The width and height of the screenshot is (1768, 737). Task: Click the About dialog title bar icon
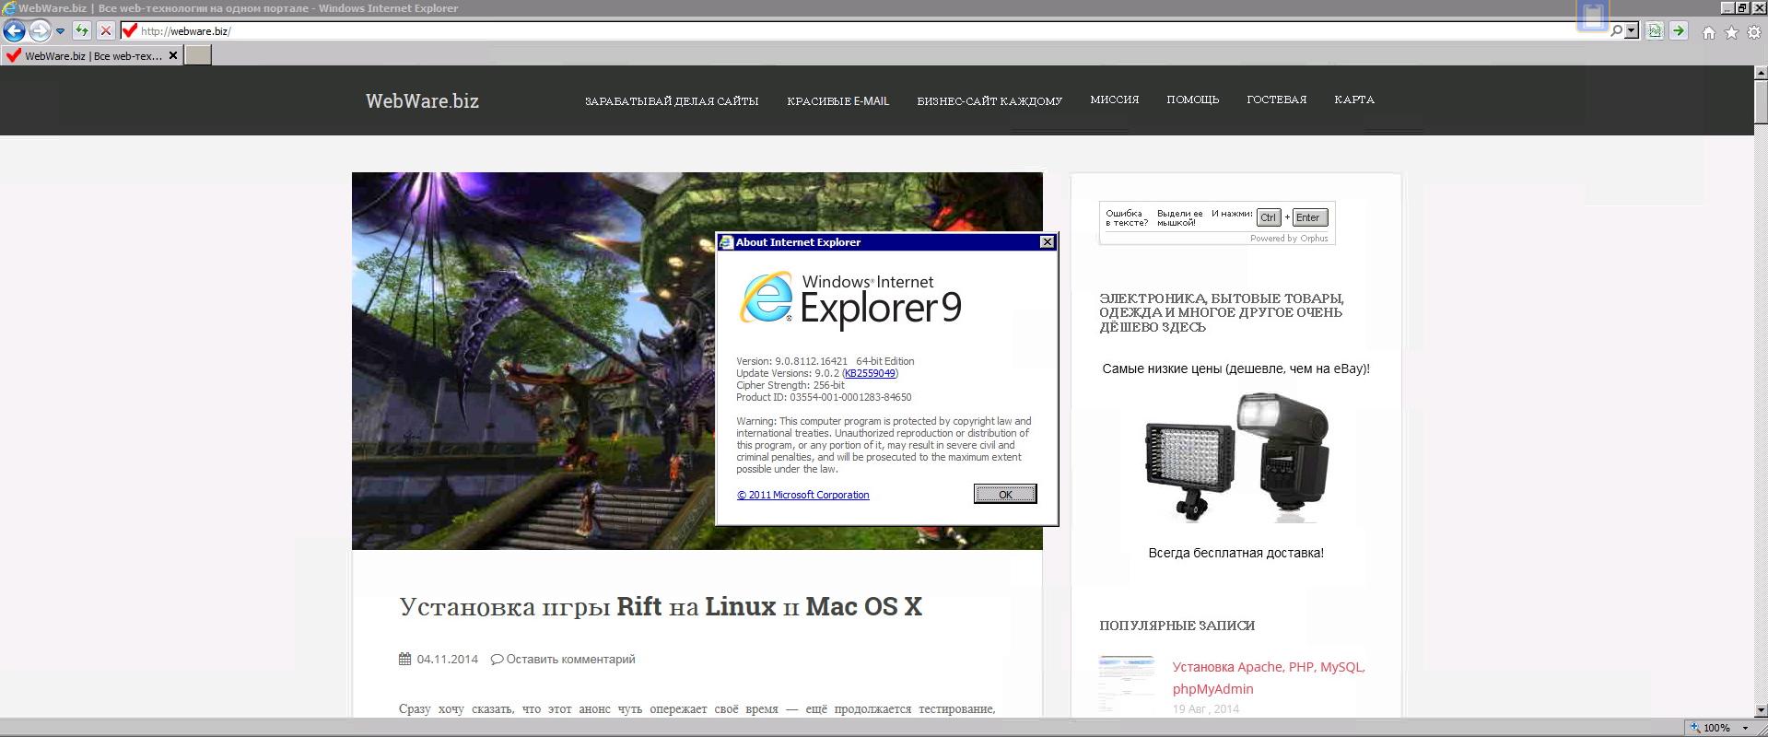(726, 241)
